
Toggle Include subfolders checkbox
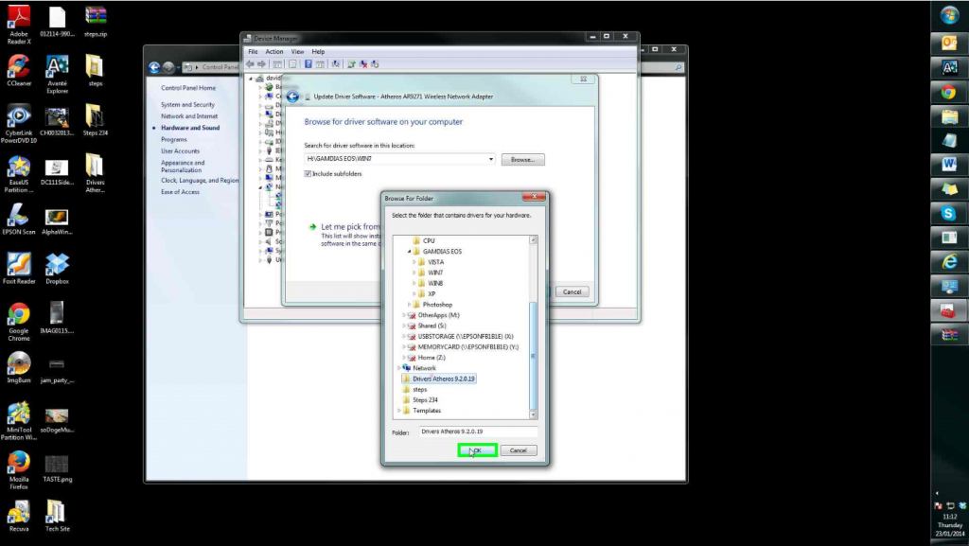[308, 173]
